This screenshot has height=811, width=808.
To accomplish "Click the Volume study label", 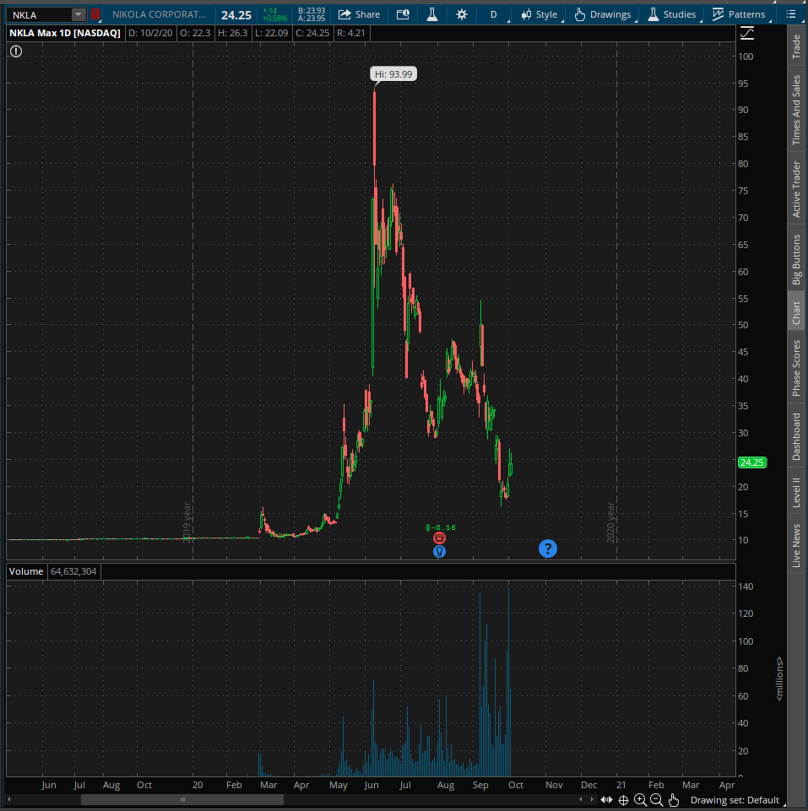I will point(26,571).
